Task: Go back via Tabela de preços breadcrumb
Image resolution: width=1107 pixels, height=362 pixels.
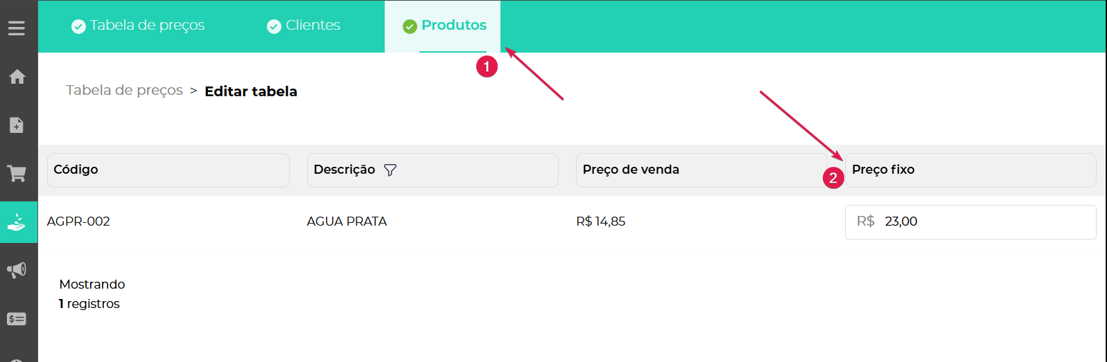Action: point(124,91)
